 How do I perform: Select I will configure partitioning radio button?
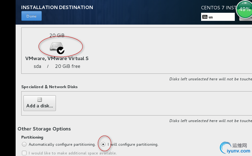tap(103, 144)
